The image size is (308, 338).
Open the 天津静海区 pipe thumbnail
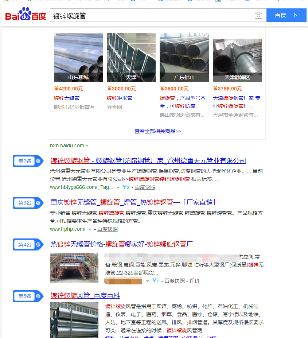click(x=237, y=60)
